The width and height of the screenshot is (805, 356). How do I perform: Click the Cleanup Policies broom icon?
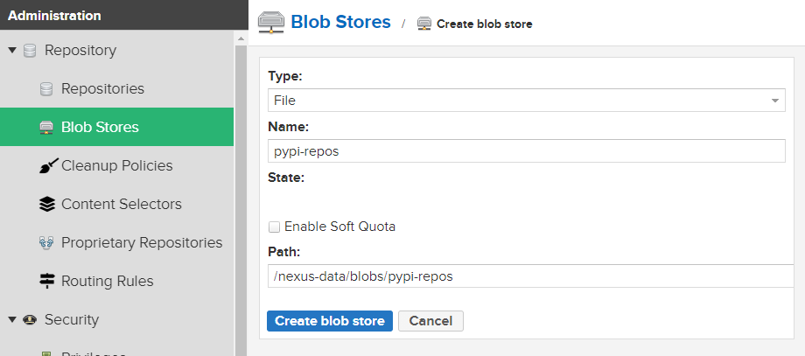point(49,165)
